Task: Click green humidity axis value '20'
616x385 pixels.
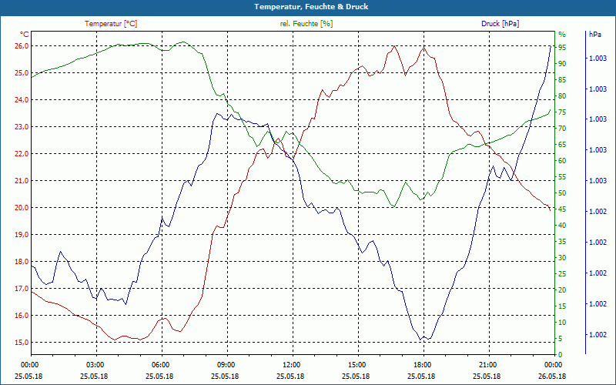Action: click(x=562, y=290)
